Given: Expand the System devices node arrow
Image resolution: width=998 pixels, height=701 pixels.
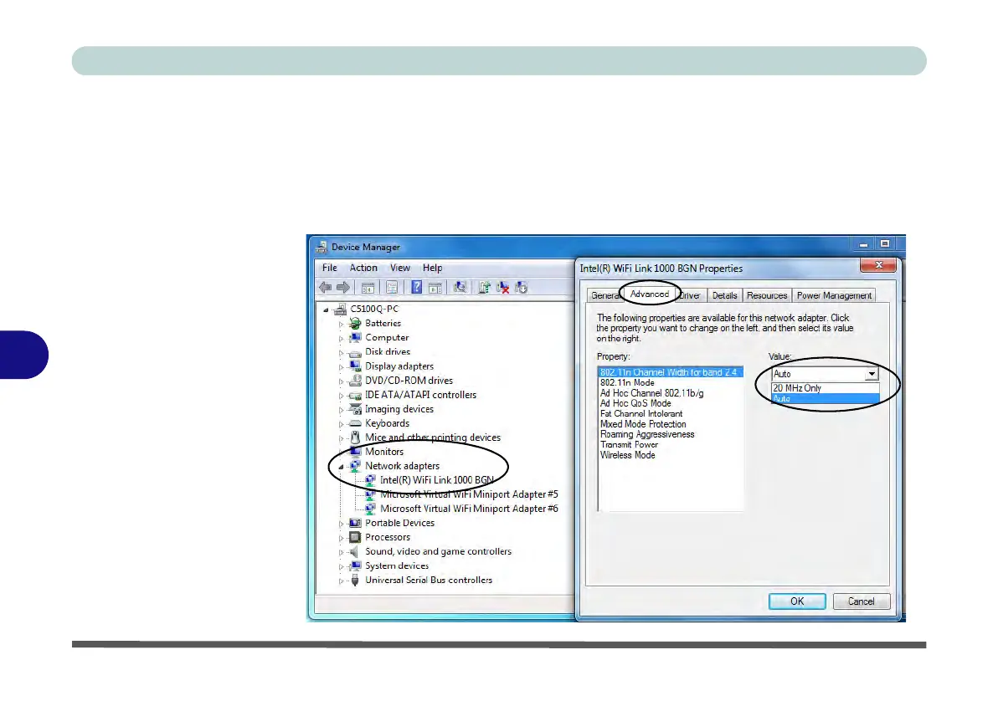Looking at the screenshot, I should pos(341,566).
